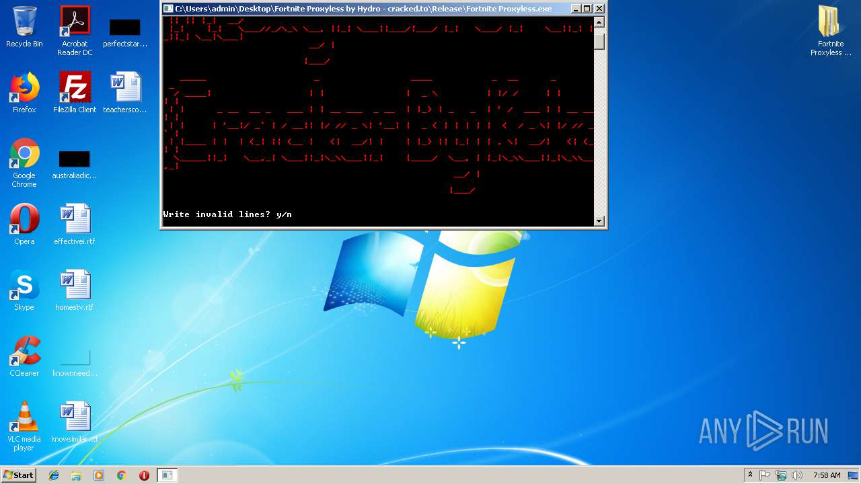Open Action Center flag tray icon
This screenshot has height=484, width=861.
tap(765, 475)
